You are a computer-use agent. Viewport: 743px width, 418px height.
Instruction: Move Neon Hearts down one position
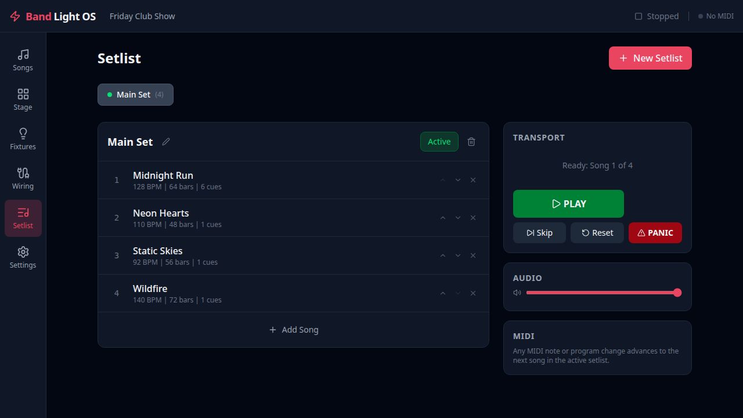458,218
